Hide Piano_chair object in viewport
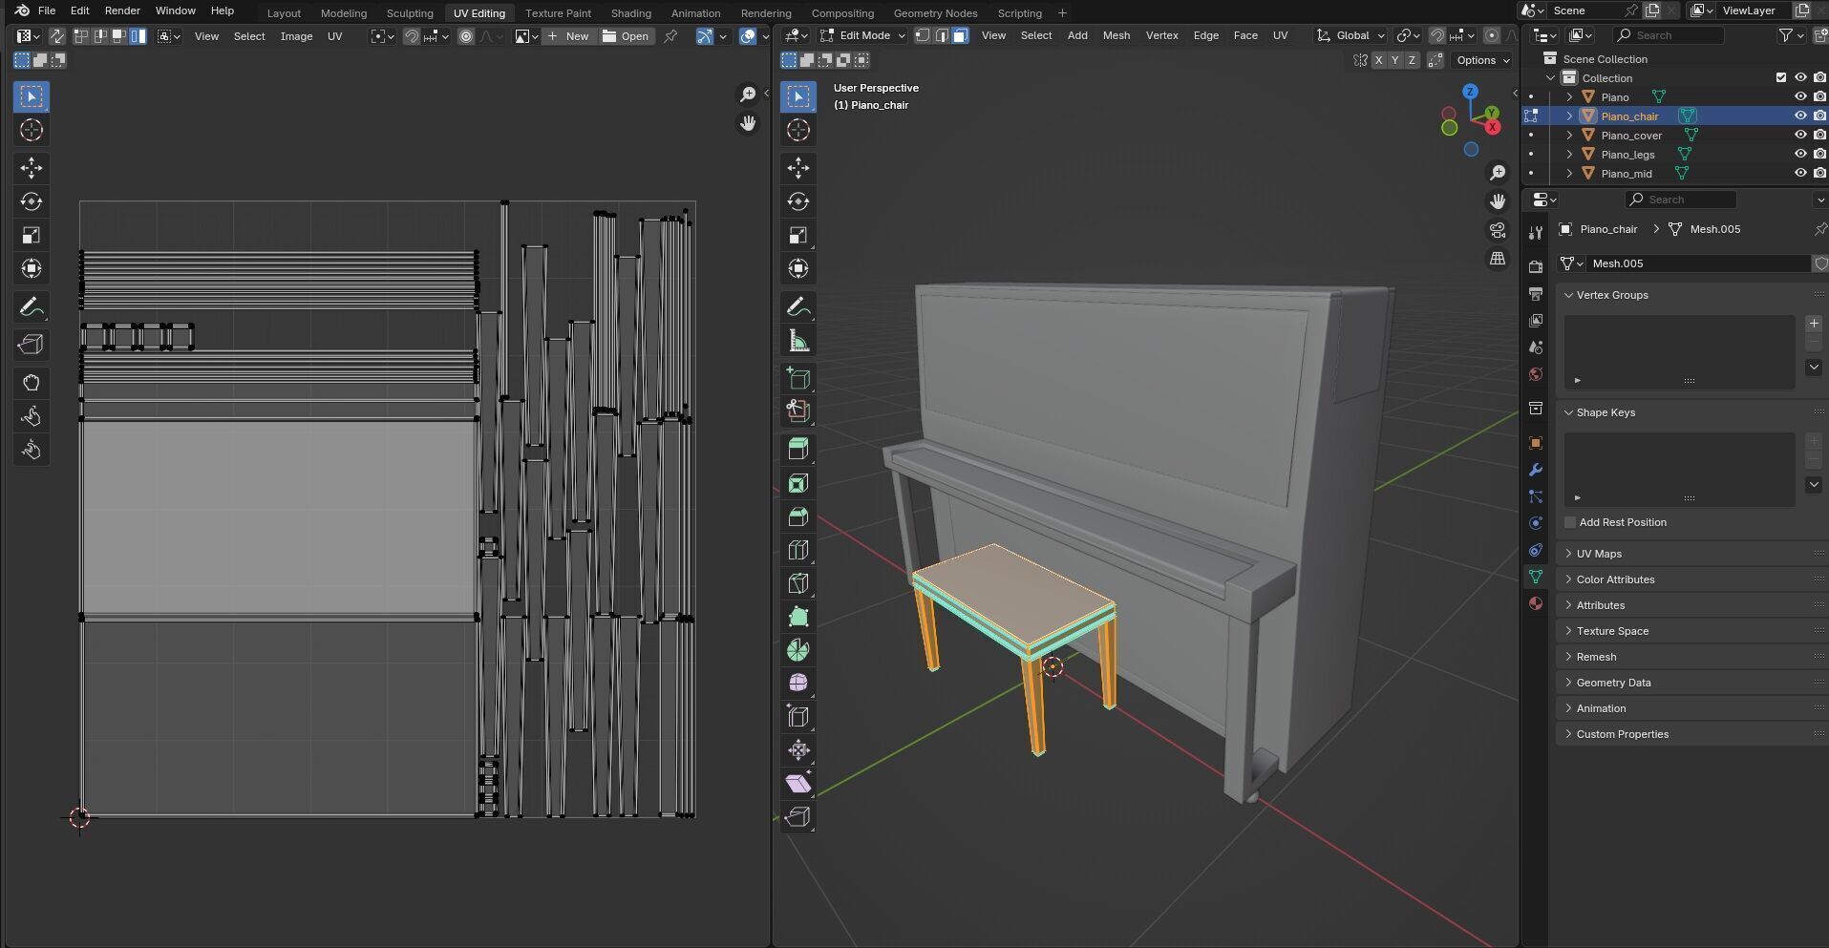 (x=1800, y=116)
